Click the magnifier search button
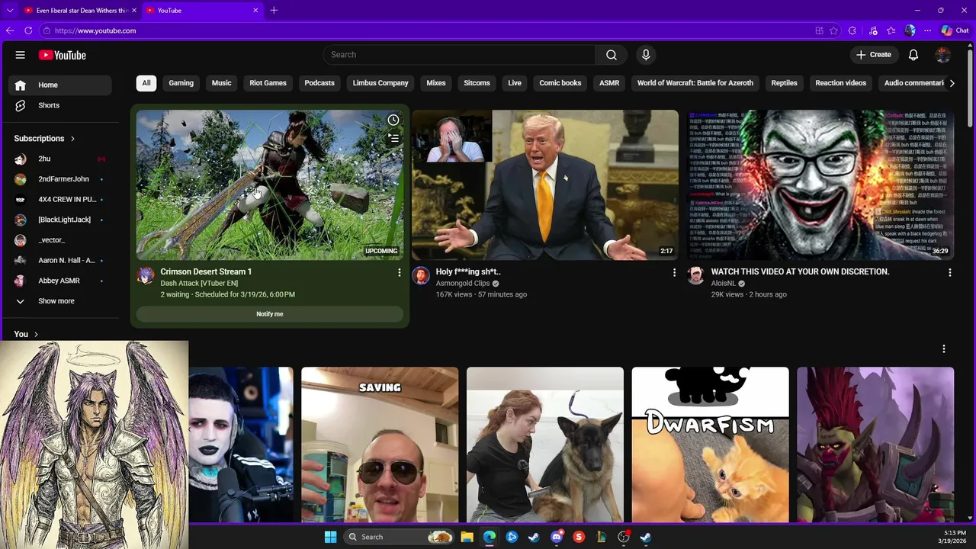 click(612, 55)
